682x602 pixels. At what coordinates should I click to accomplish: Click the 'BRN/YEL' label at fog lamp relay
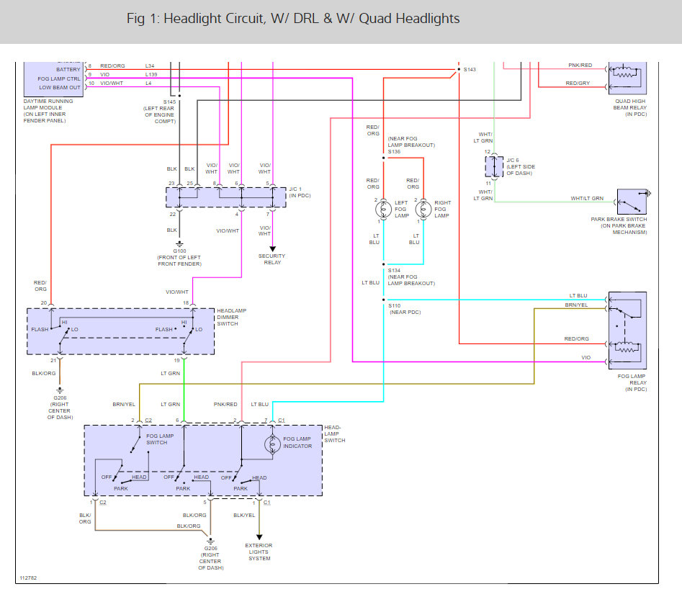pyautogui.click(x=576, y=305)
